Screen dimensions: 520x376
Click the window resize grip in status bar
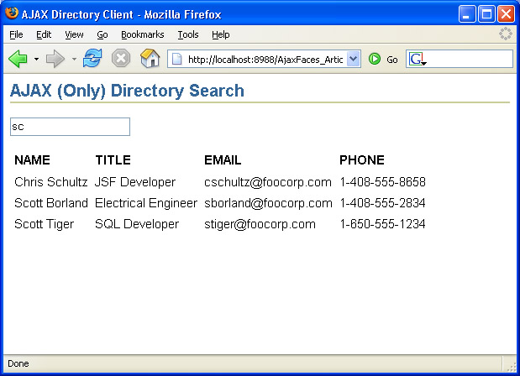[511, 366]
